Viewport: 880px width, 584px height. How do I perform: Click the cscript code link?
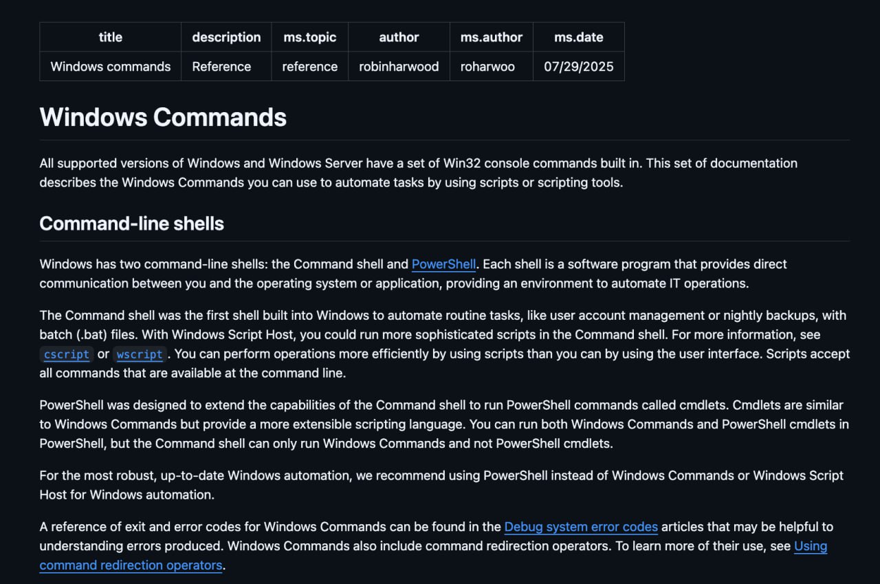[66, 354]
